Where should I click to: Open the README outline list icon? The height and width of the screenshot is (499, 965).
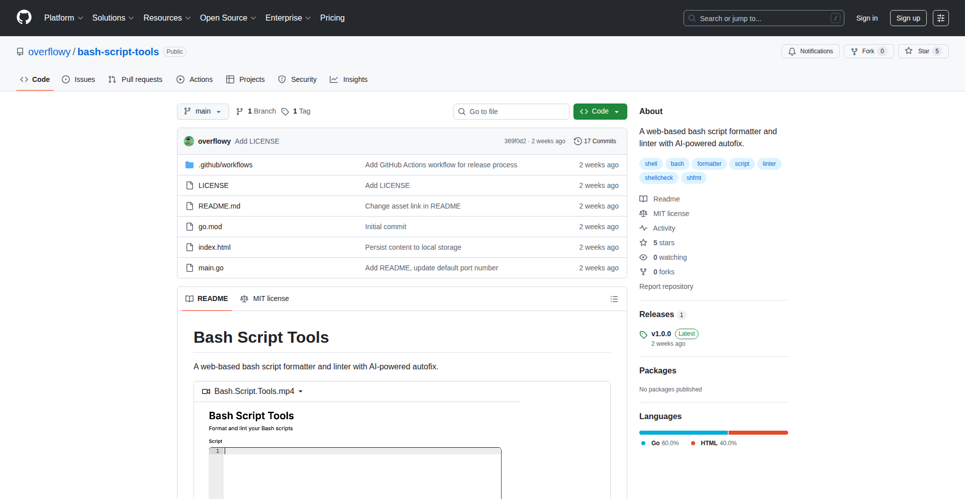pyautogui.click(x=614, y=298)
